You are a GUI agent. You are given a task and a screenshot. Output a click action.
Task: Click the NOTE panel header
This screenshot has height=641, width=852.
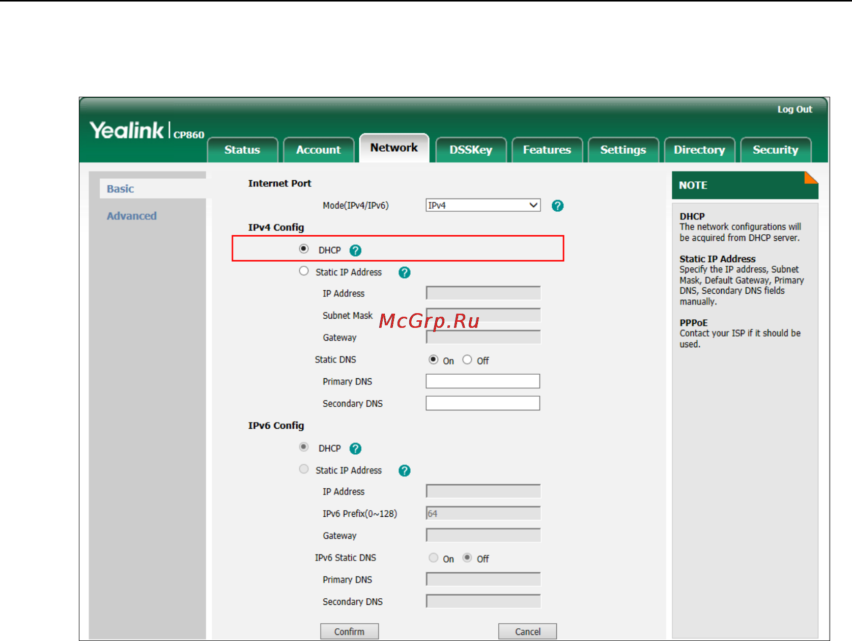[x=745, y=185]
